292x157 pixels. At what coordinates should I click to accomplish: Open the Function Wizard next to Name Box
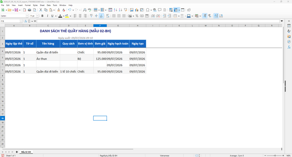pos(26,21)
